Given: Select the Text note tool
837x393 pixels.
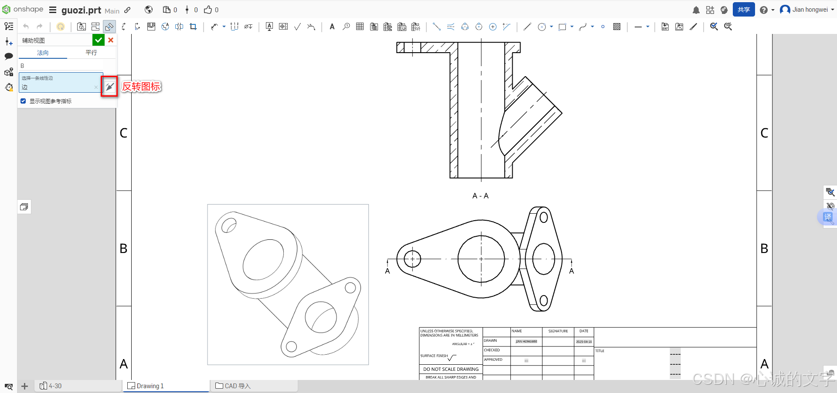Looking at the screenshot, I should coord(332,27).
